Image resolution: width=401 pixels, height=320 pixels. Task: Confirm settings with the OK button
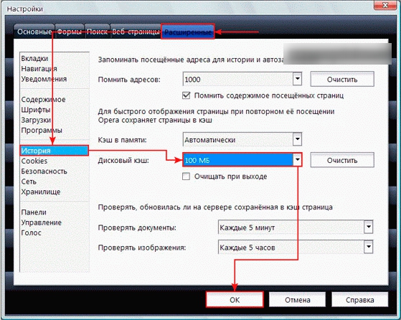(235, 299)
